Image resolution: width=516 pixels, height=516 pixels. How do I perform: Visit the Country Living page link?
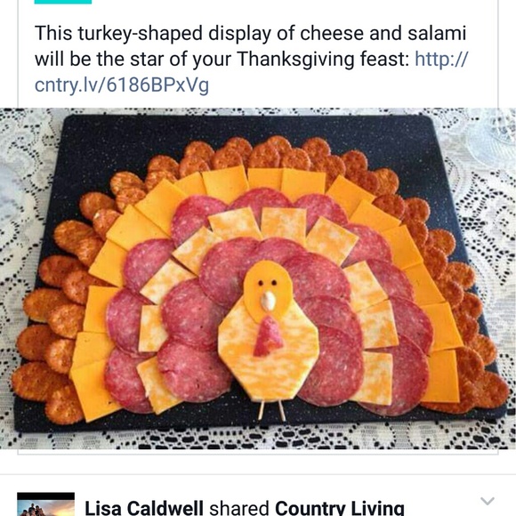pos(339,508)
